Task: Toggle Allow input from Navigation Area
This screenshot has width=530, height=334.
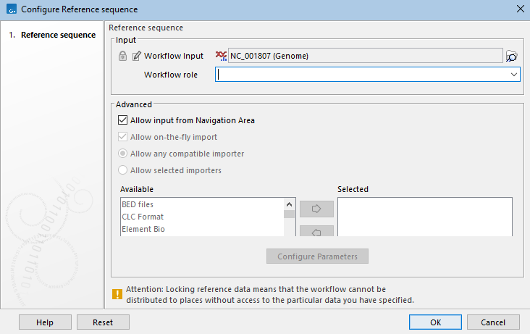Action: coord(122,120)
